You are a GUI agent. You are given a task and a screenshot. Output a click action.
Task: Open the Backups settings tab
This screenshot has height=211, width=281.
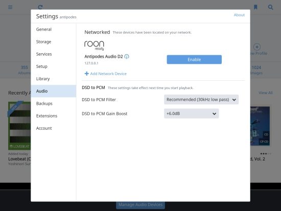coord(54,103)
